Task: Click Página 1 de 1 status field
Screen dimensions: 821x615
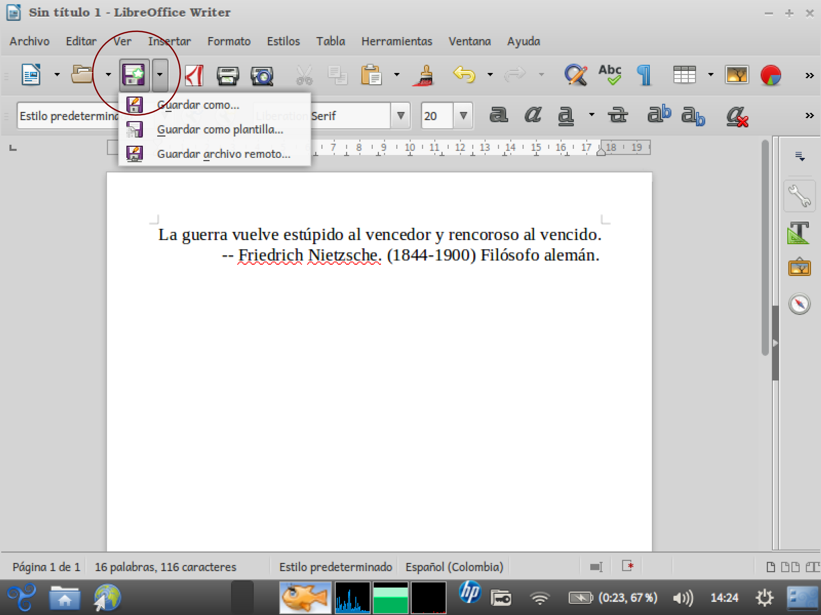Action: click(x=46, y=567)
